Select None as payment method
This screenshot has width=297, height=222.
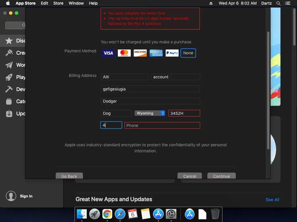[x=188, y=53]
